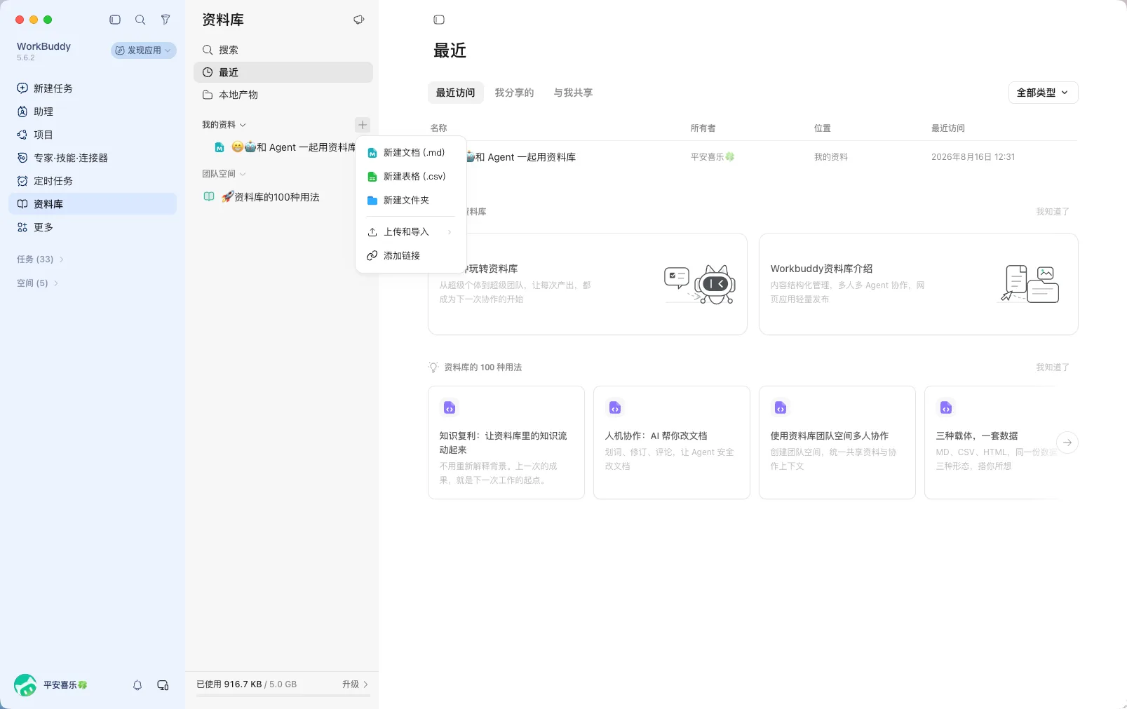Switch to 与我共享 tab
Image resolution: width=1127 pixels, height=709 pixels.
tap(573, 93)
